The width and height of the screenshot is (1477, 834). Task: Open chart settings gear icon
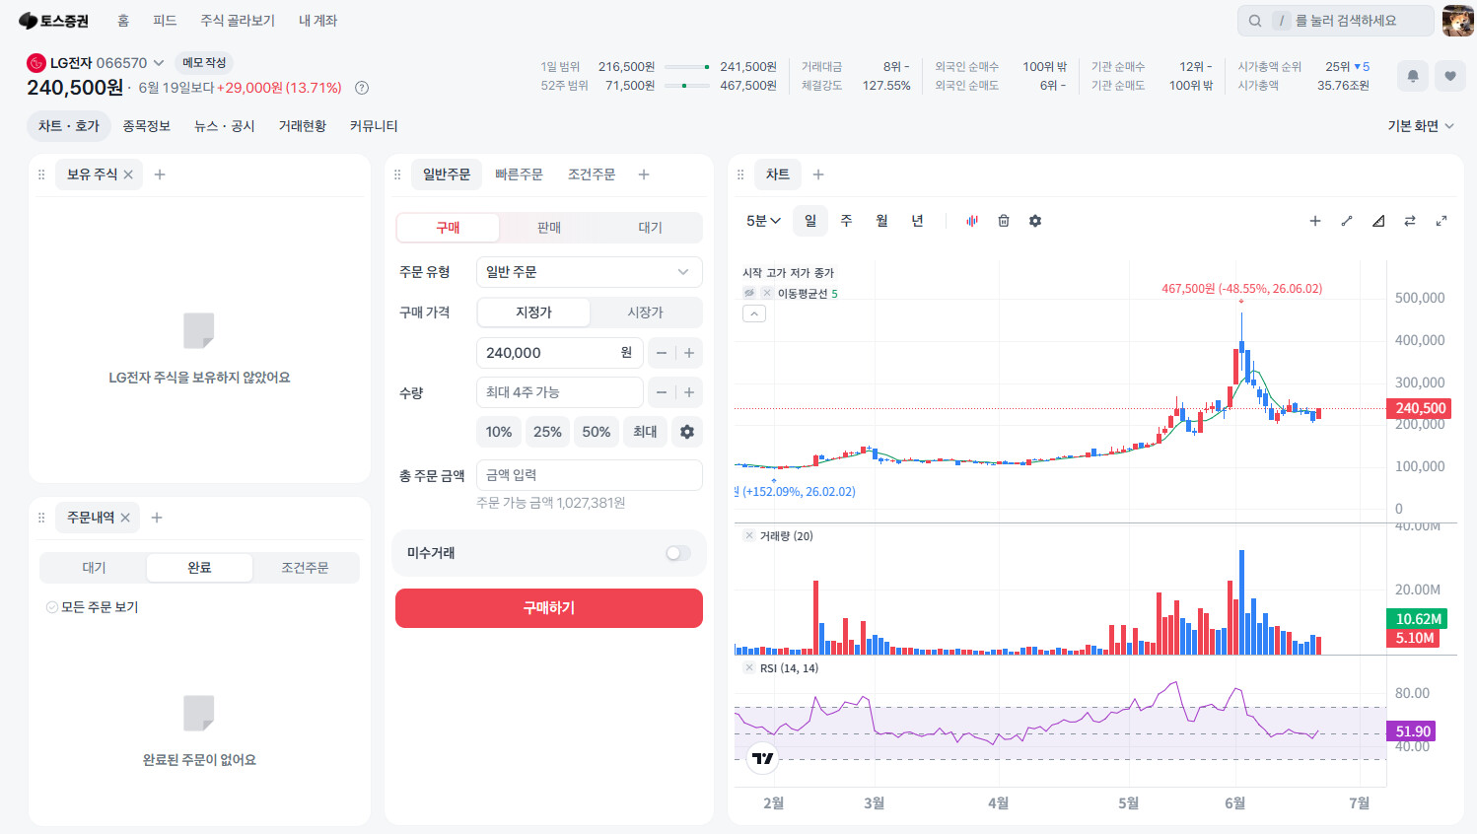[x=1035, y=221]
